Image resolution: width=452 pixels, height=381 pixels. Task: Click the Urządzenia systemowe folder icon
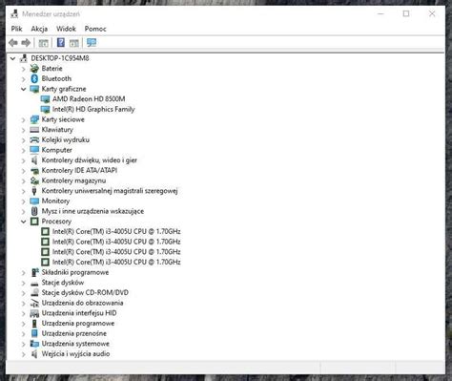(x=34, y=344)
